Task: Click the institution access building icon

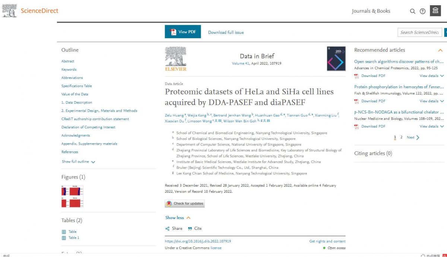Action: 435,10
